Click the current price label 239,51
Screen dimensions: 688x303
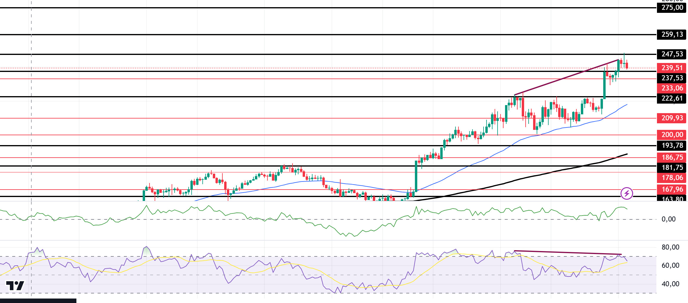[x=672, y=68]
